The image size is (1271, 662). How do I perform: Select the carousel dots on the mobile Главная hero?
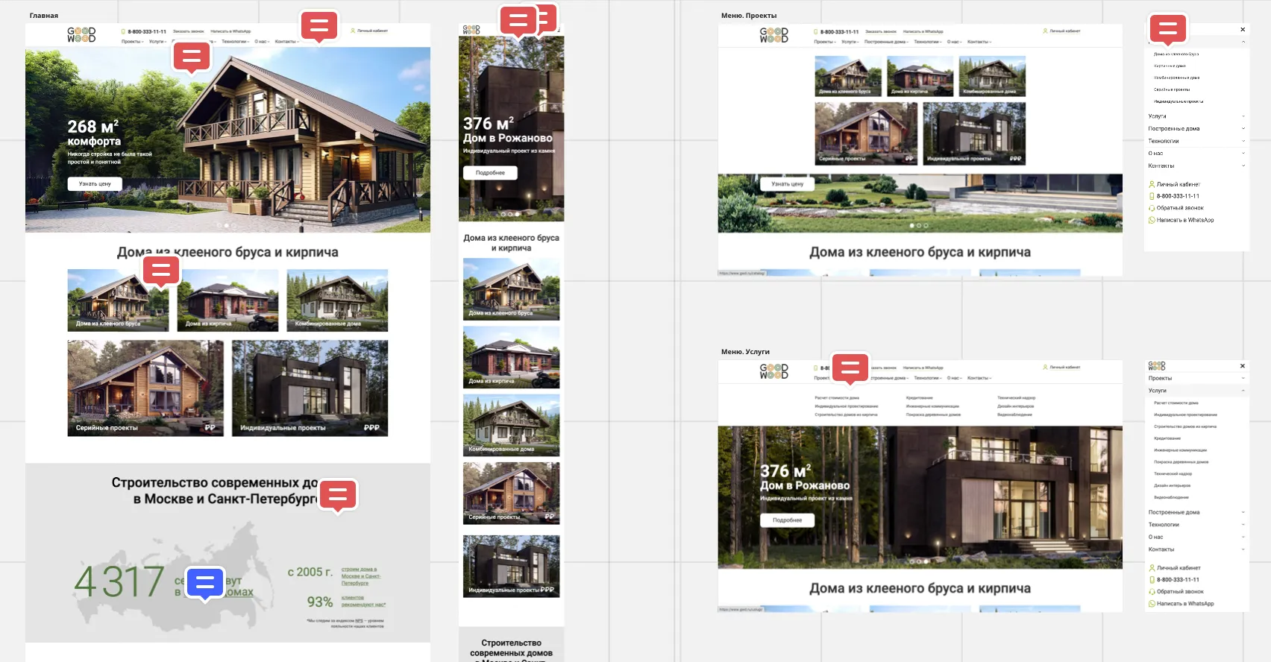click(x=510, y=214)
